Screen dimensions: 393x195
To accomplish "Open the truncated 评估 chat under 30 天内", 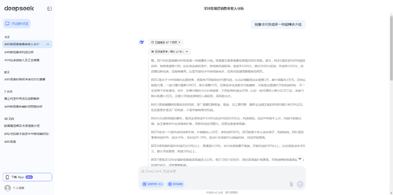I will pos(27,134).
